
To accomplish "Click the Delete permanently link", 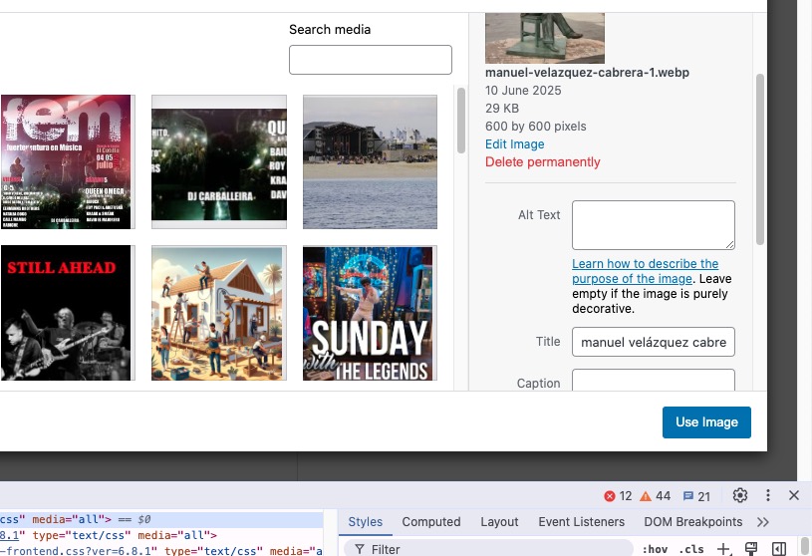I will (542, 162).
